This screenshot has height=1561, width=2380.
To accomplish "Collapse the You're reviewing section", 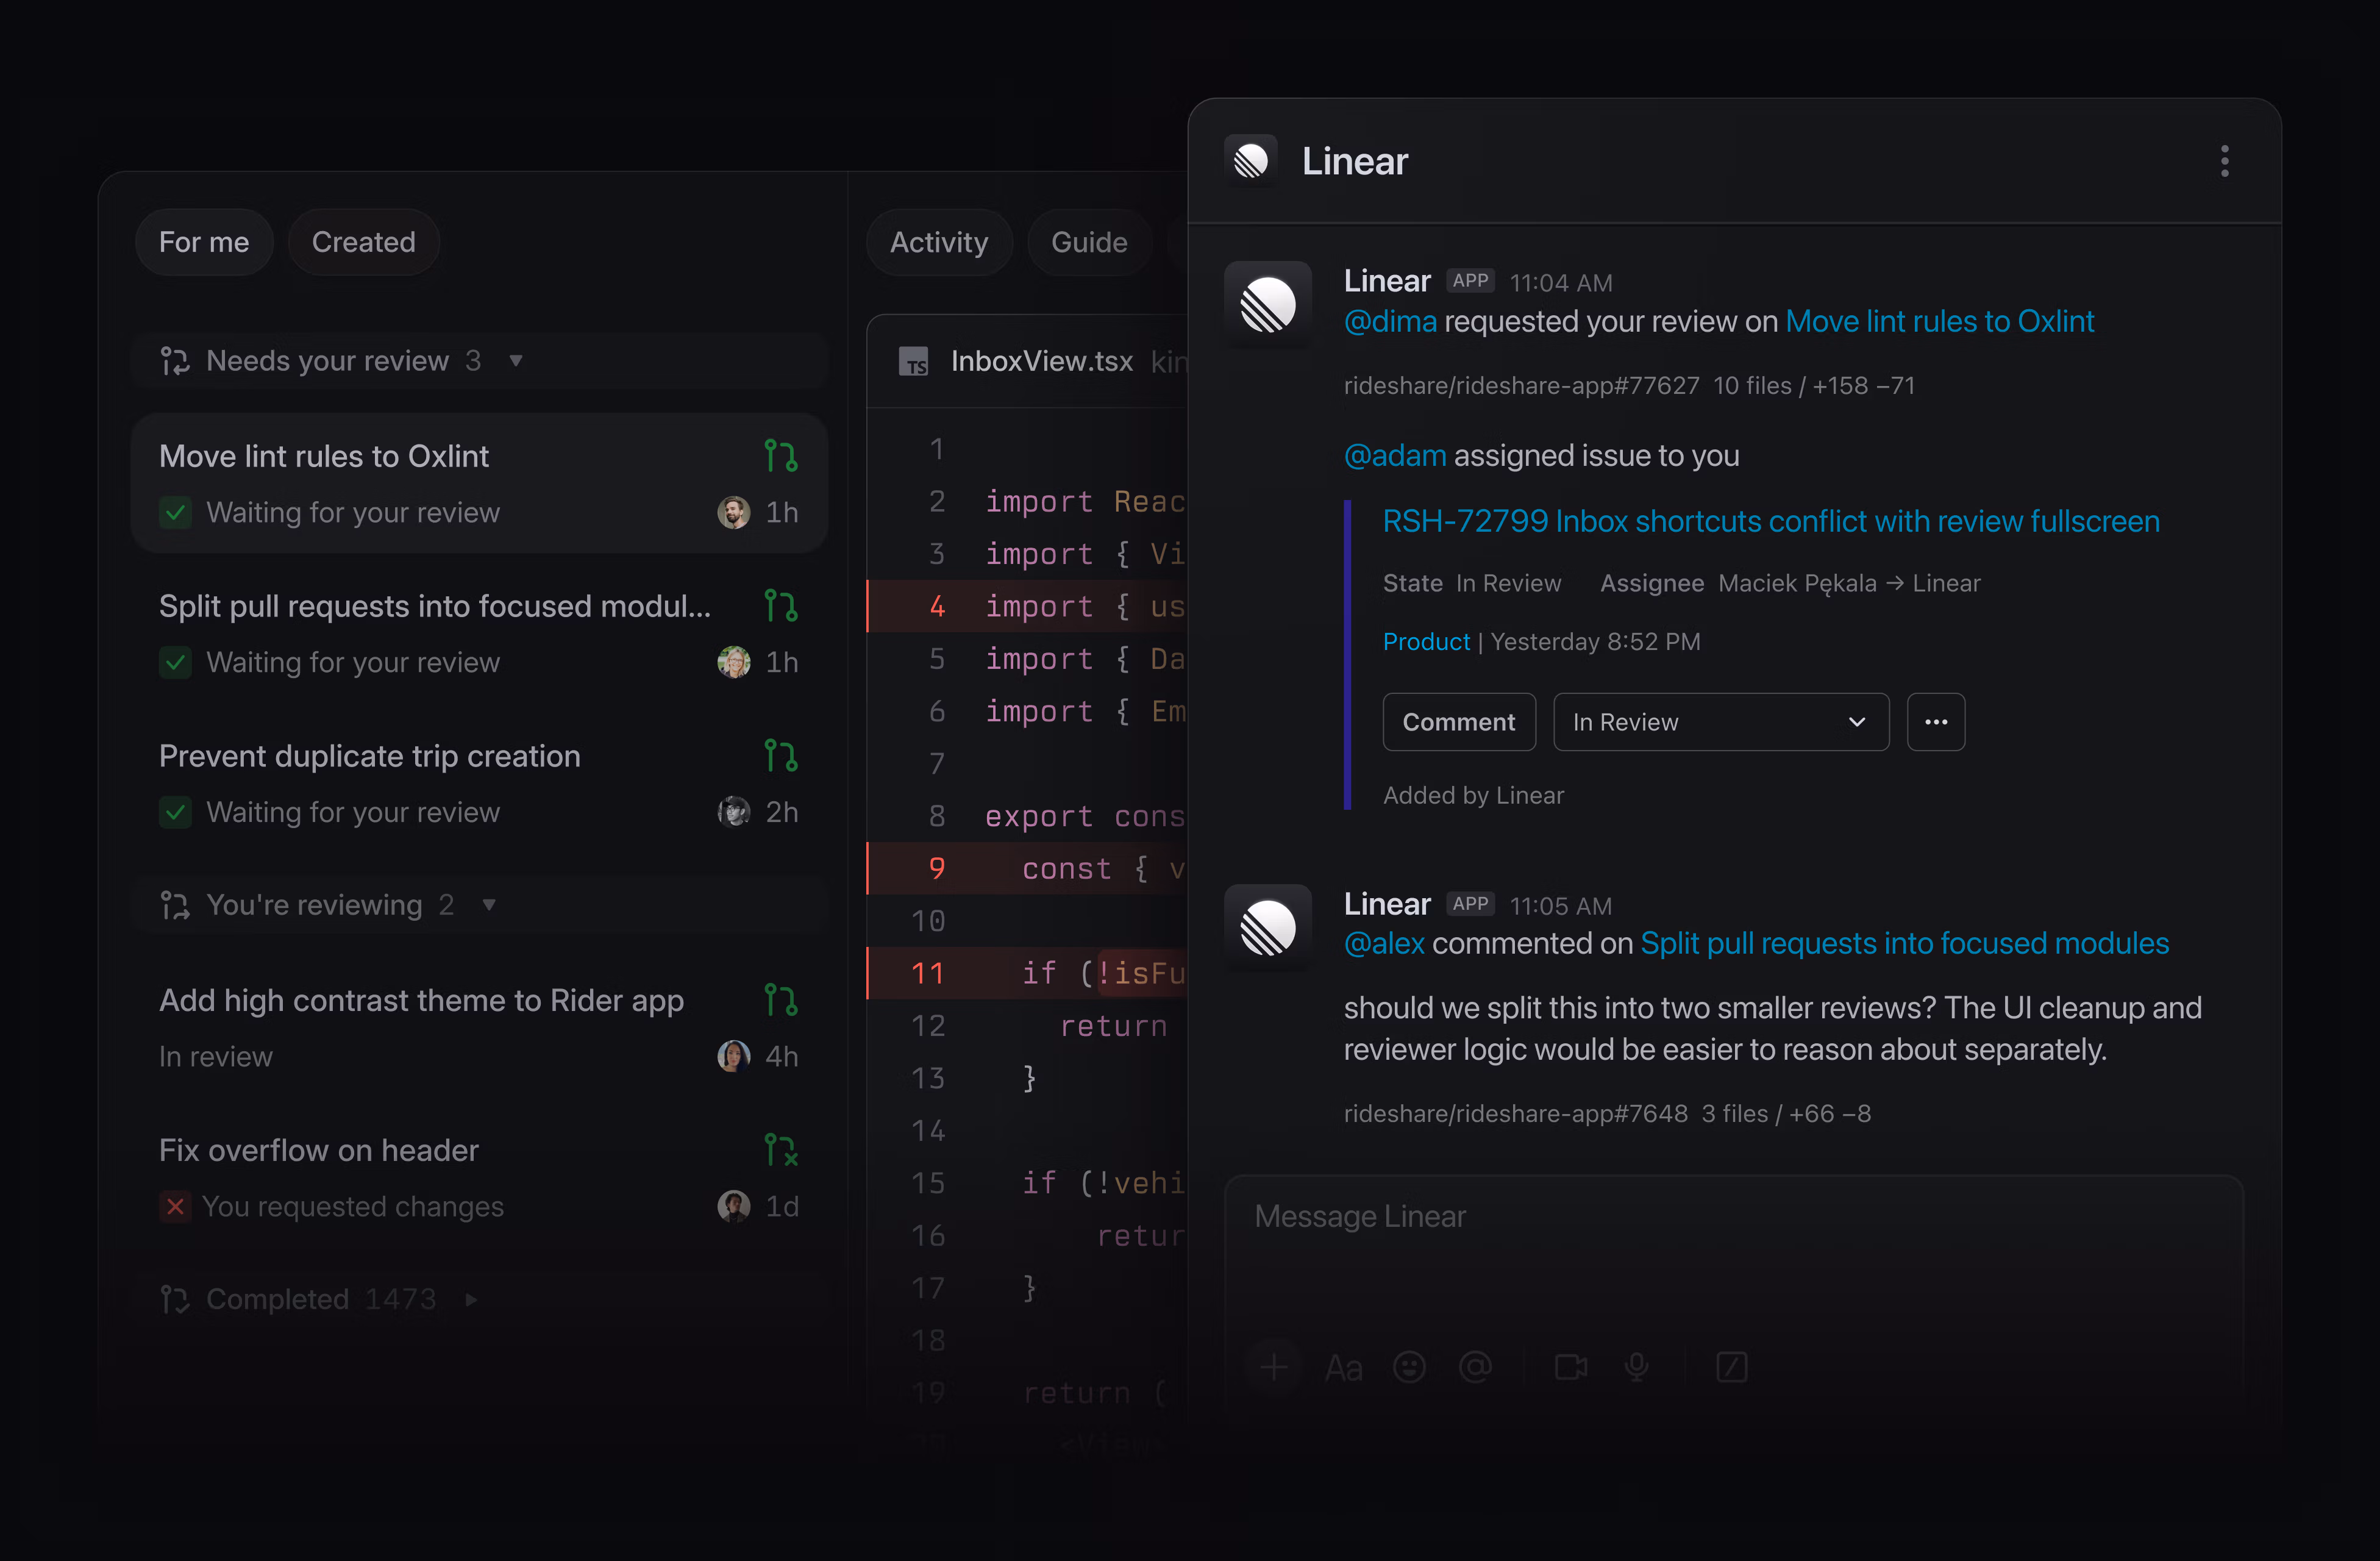I will [489, 905].
